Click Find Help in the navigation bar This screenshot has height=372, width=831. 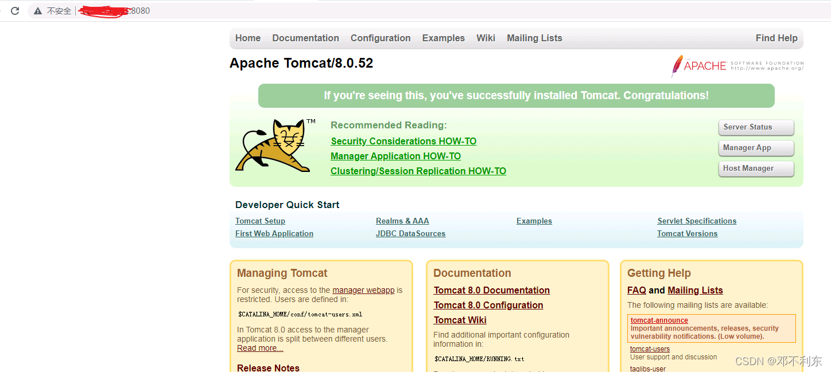tap(776, 38)
